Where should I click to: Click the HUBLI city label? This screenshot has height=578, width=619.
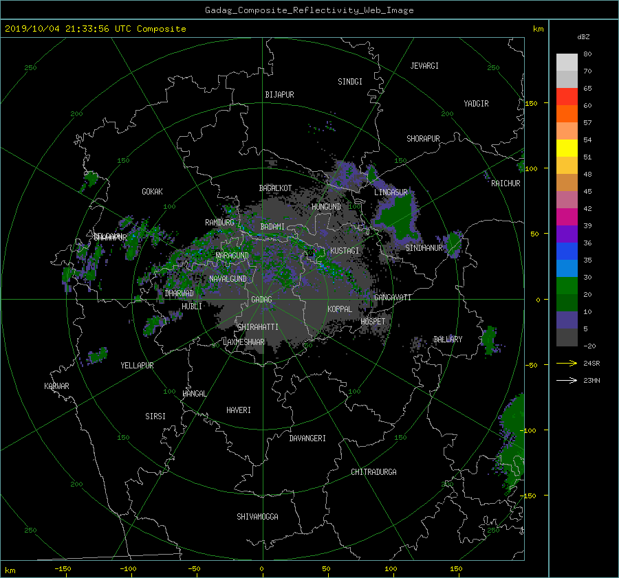192,307
